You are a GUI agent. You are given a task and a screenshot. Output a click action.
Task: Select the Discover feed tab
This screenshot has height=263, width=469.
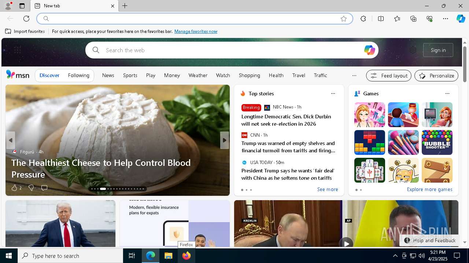click(49, 75)
